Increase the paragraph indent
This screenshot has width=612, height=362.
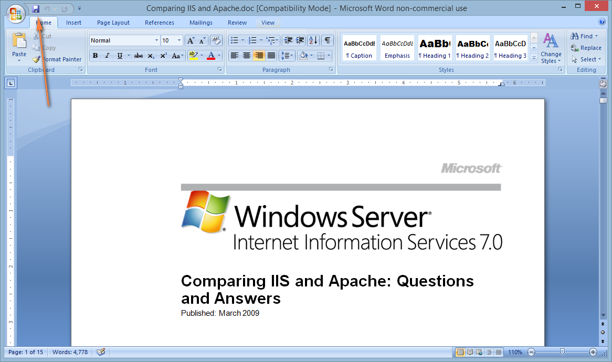[300, 40]
